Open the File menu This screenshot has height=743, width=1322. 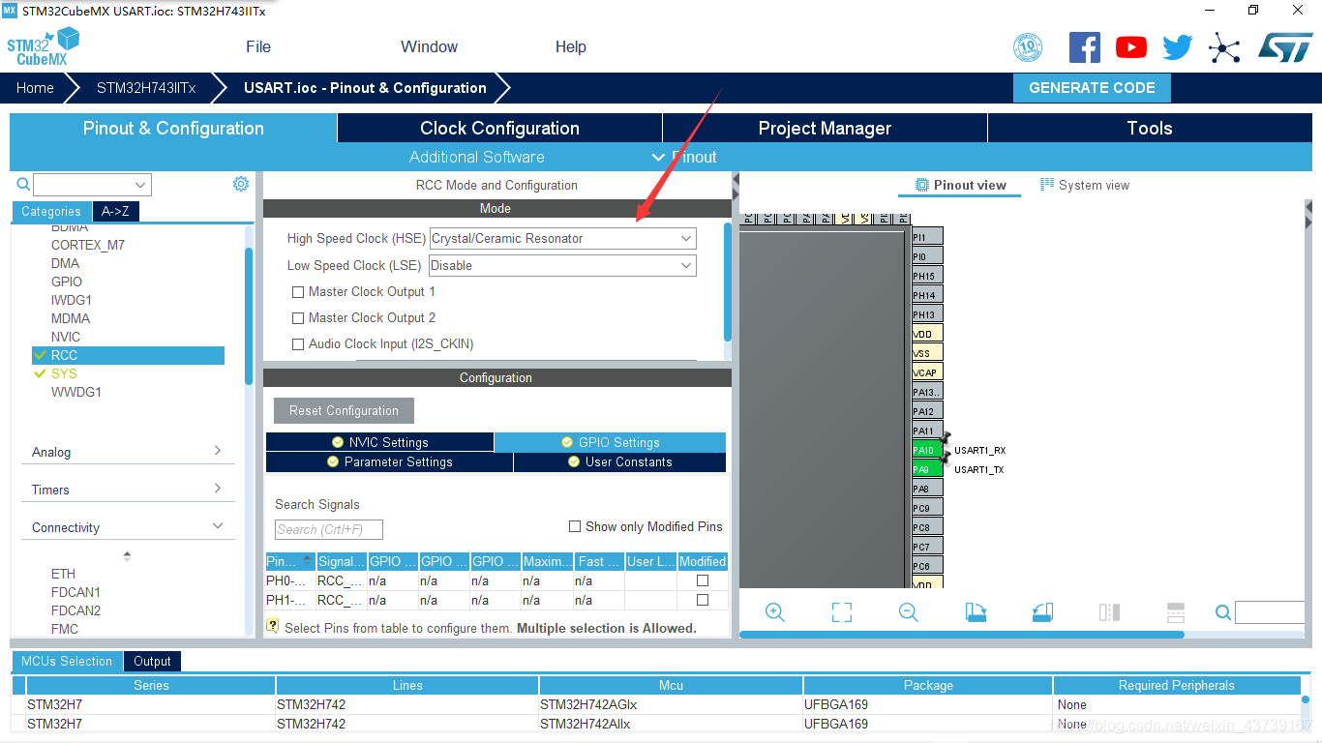coord(258,46)
